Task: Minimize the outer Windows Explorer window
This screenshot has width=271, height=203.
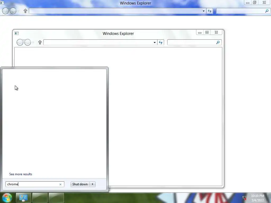Action: click(248, 2)
